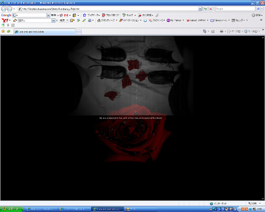265x212 pixels.
Task: Open the Google toolbar settings (設定) menu
Action: tap(257, 15)
